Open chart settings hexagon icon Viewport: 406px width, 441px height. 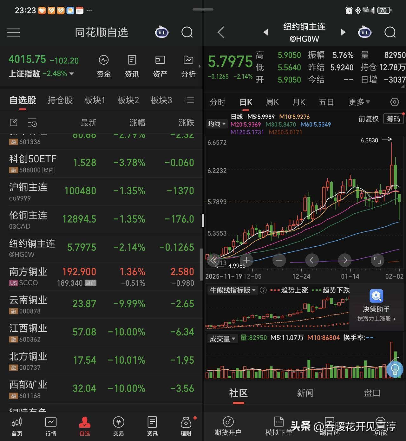pyautogui.click(x=394, y=102)
